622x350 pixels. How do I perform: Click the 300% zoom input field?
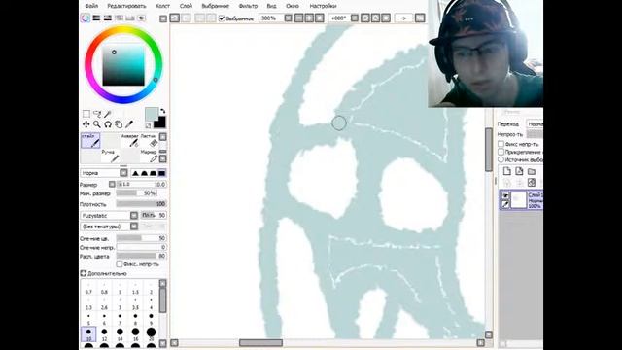[x=271, y=17]
